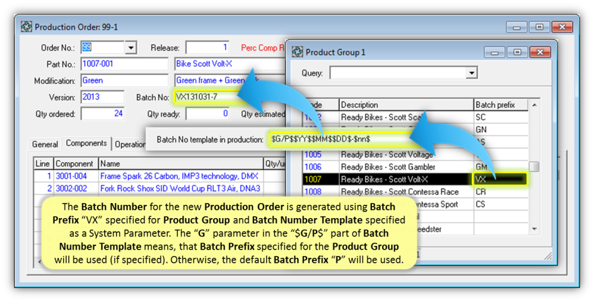Click the Component column header
Viewport: 594px width, 302px height.
tap(76, 164)
